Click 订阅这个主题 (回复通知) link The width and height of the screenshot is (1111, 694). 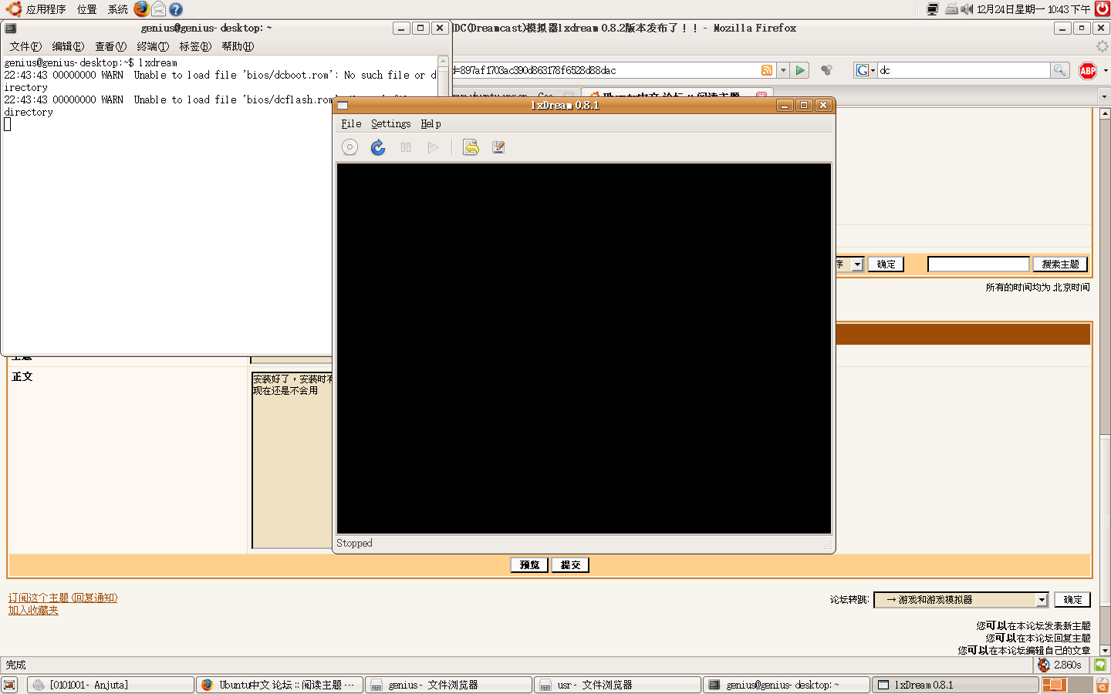coord(62,598)
